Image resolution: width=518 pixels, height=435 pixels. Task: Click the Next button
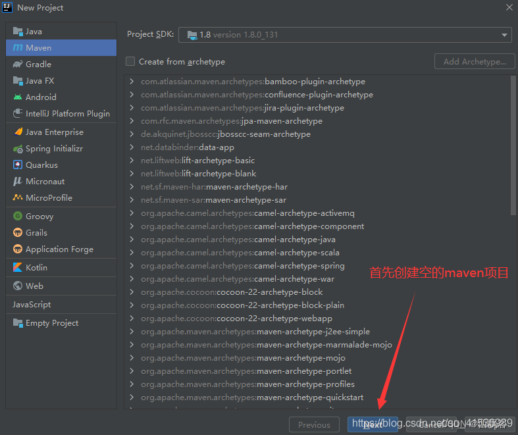point(373,424)
